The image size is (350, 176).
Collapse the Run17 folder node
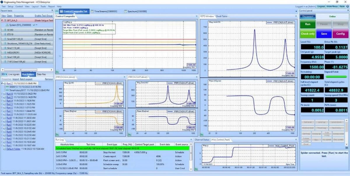[2, 83]
